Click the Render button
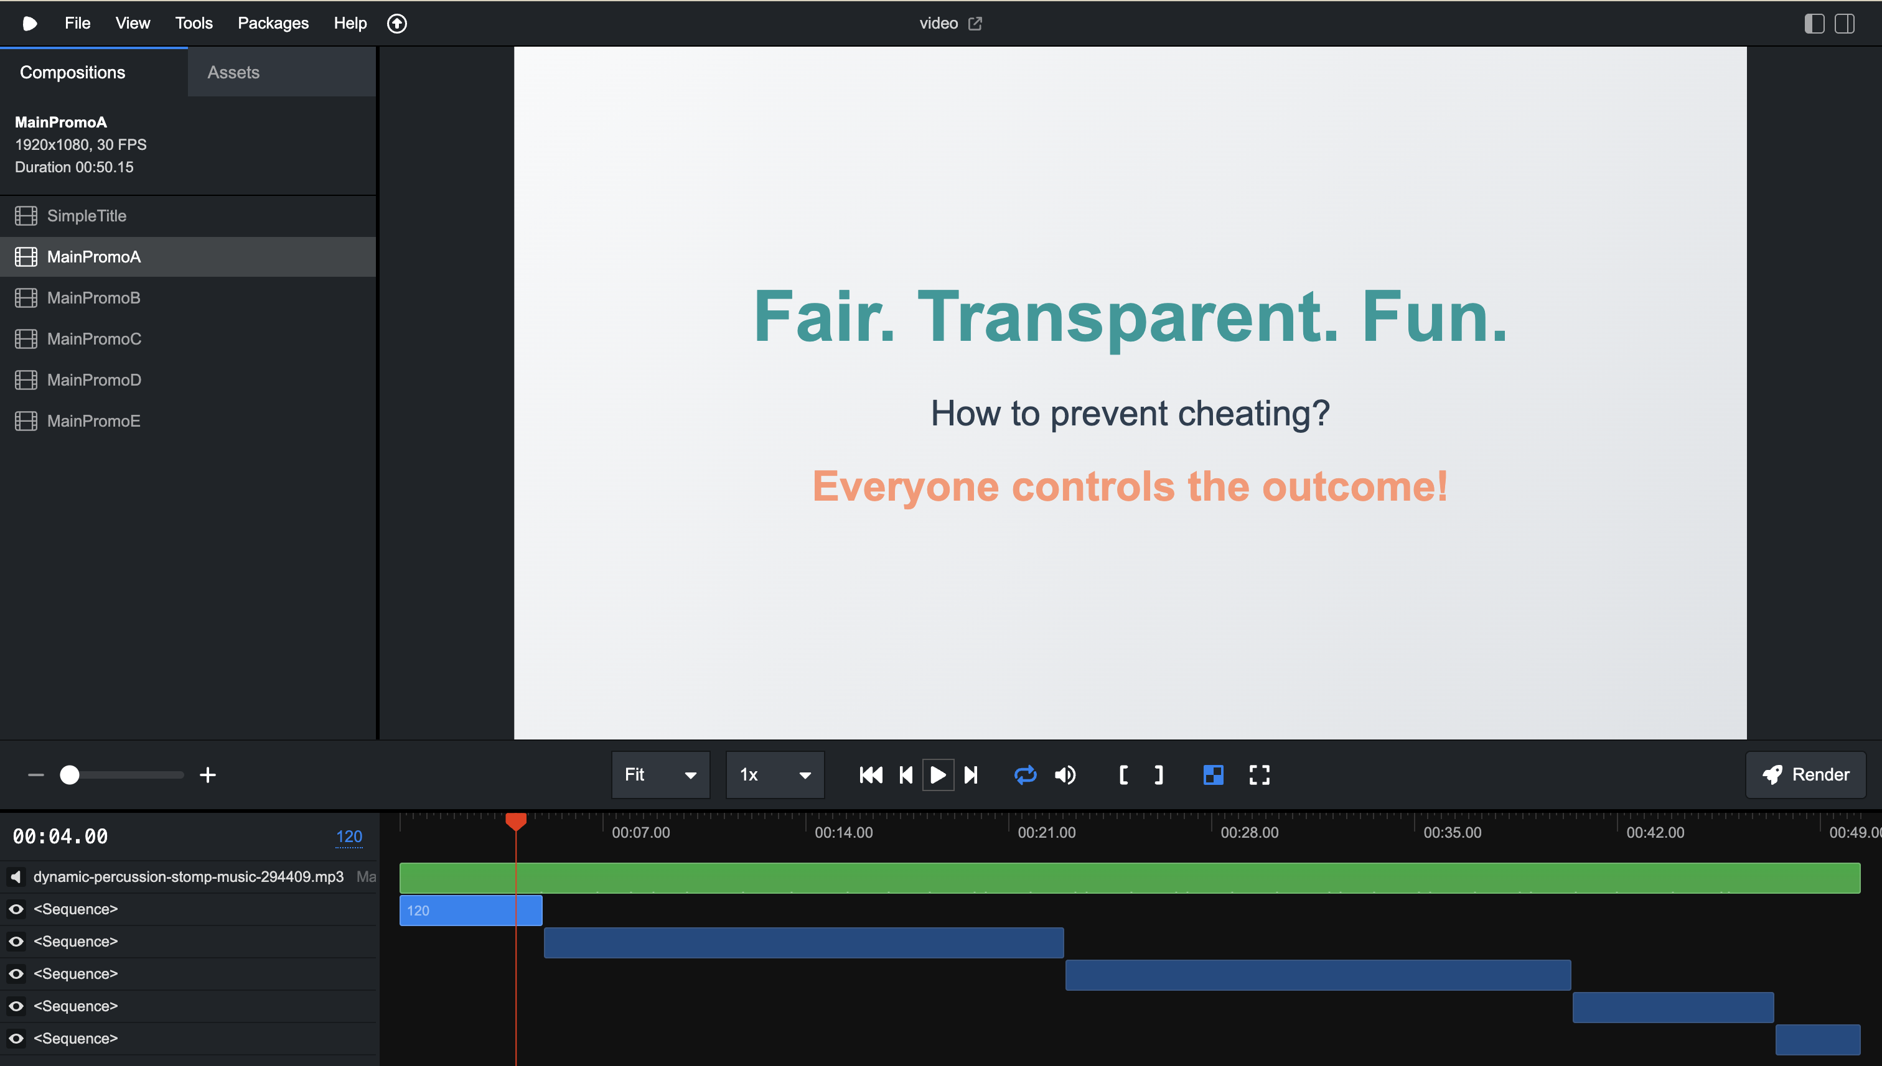Image resolution: width=1882 pixels, height=1066 pixels. pyautogui.click(x=1805, y=774)
